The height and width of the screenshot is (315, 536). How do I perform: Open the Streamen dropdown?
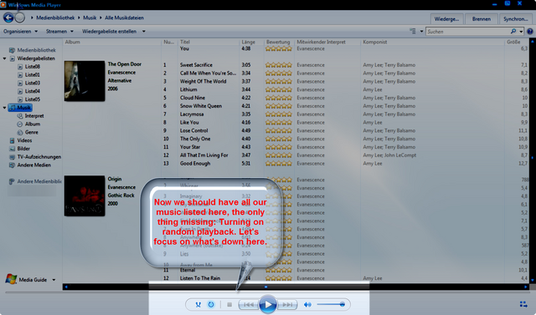[x=59, y=32]
